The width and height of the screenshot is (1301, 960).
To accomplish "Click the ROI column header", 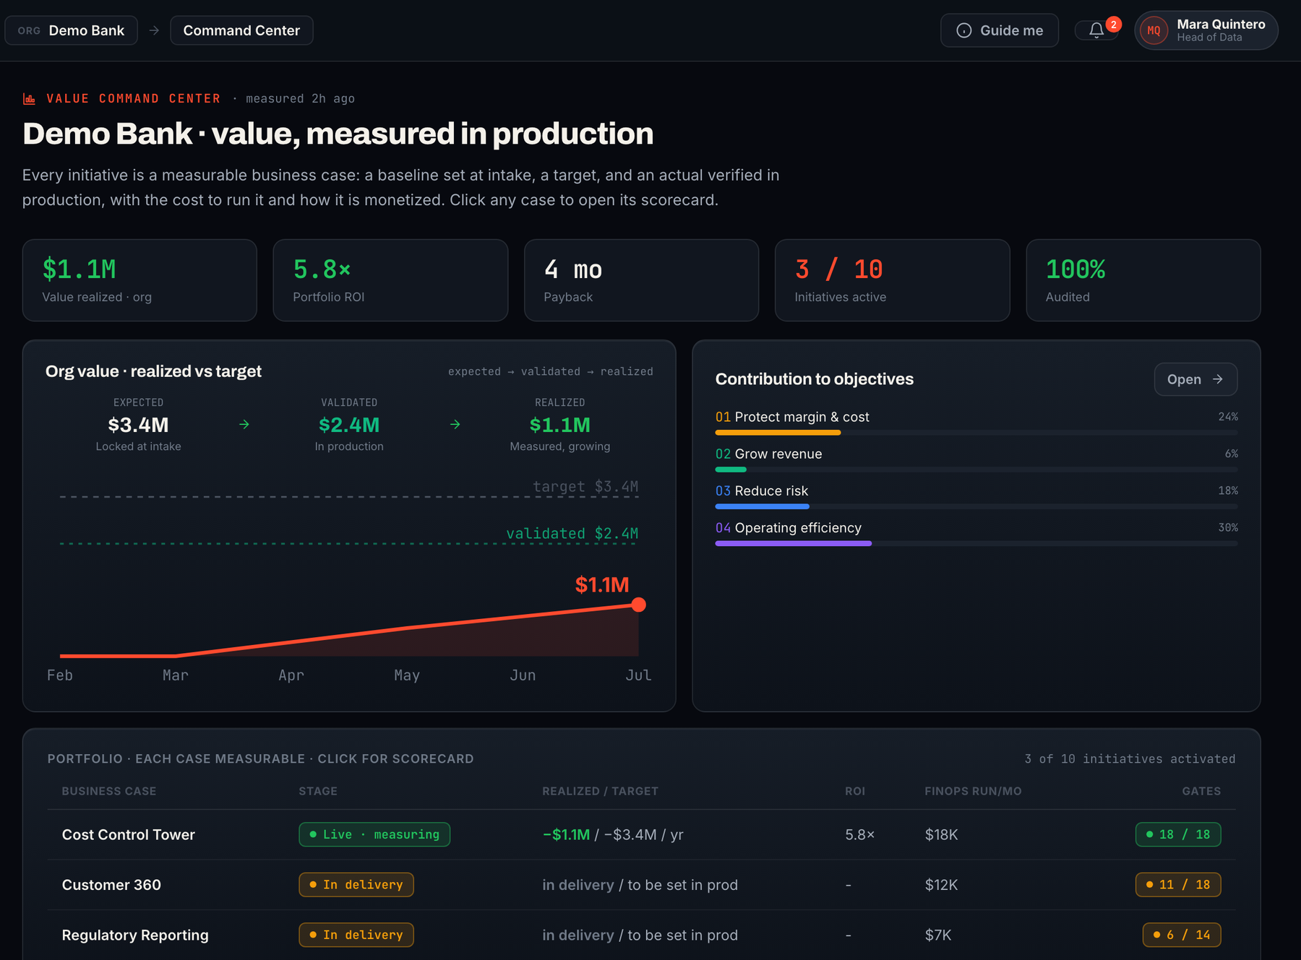I will pos(855,791).
